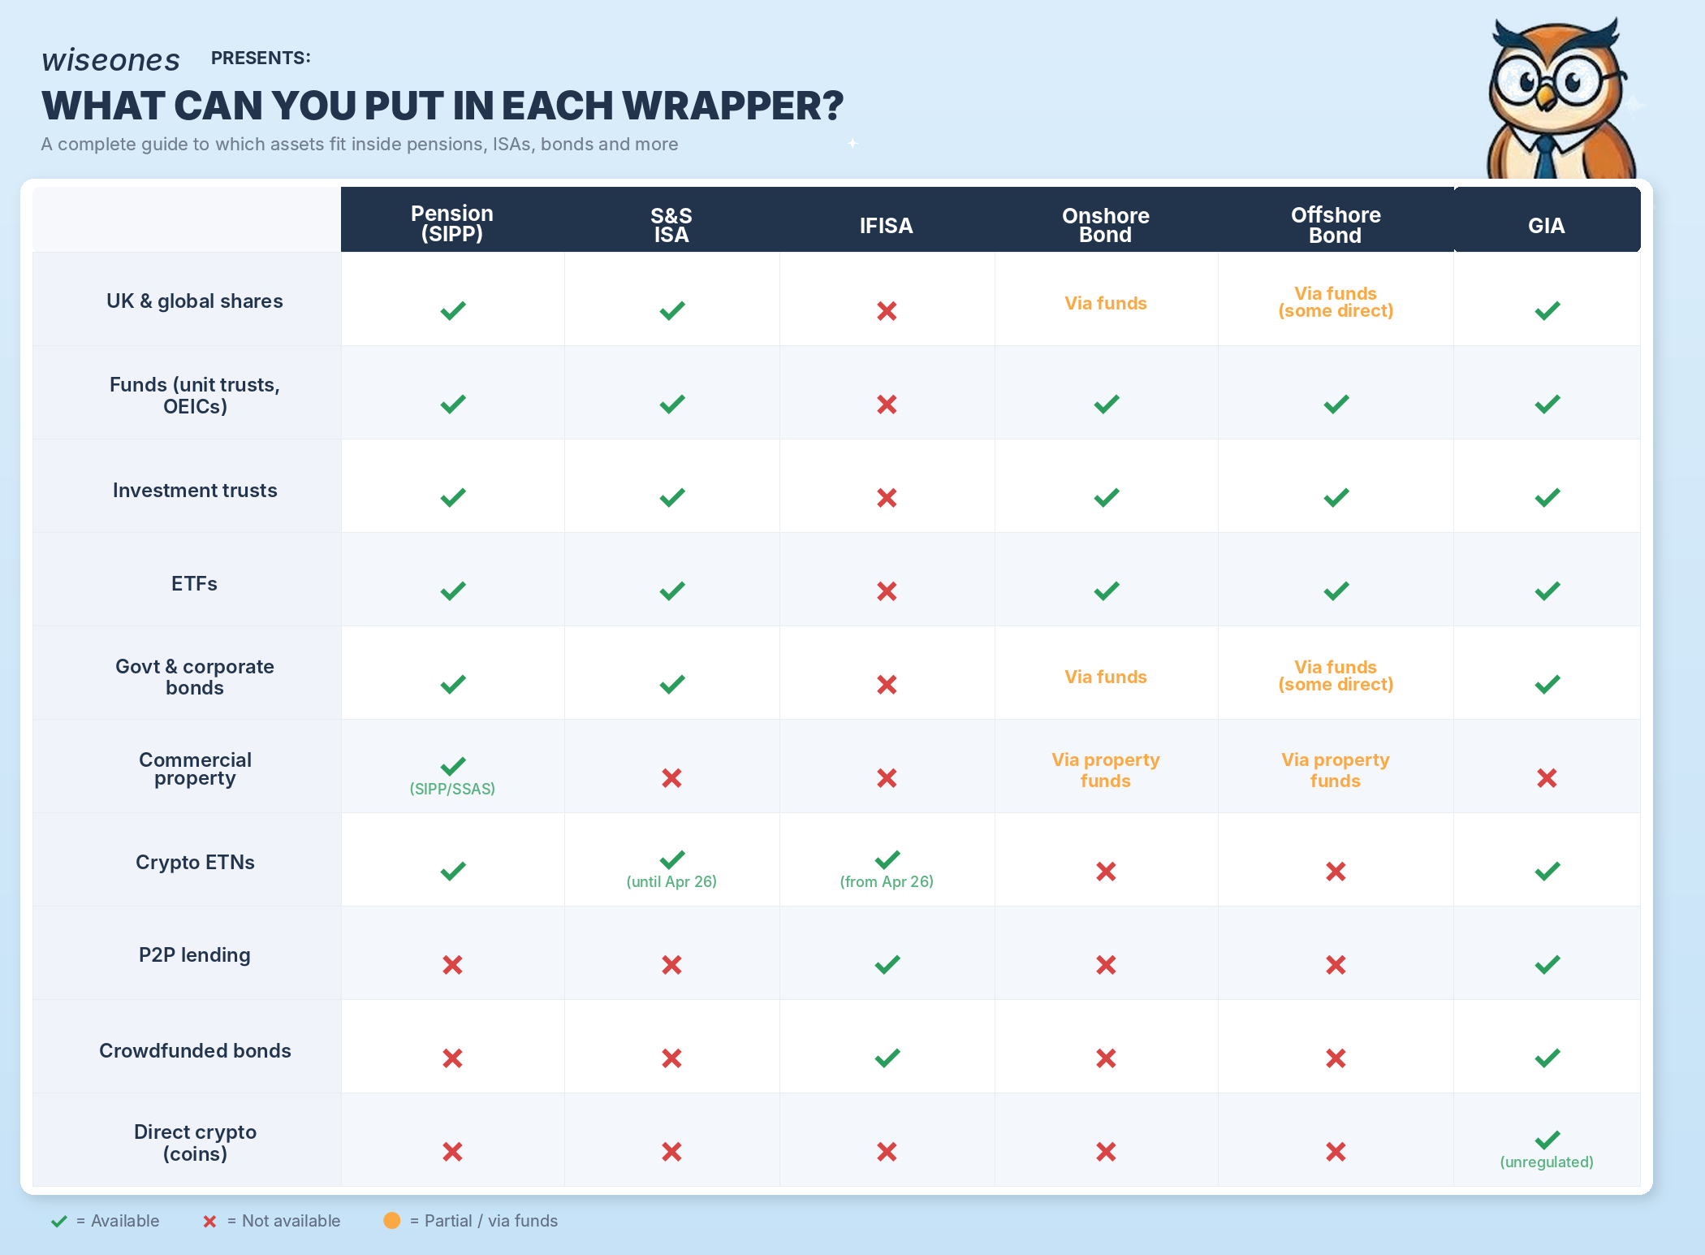The image size is (1705, 1255).
Task: Click the red cross for UK & global shares under IFISA
Action: tap(887, 311)
